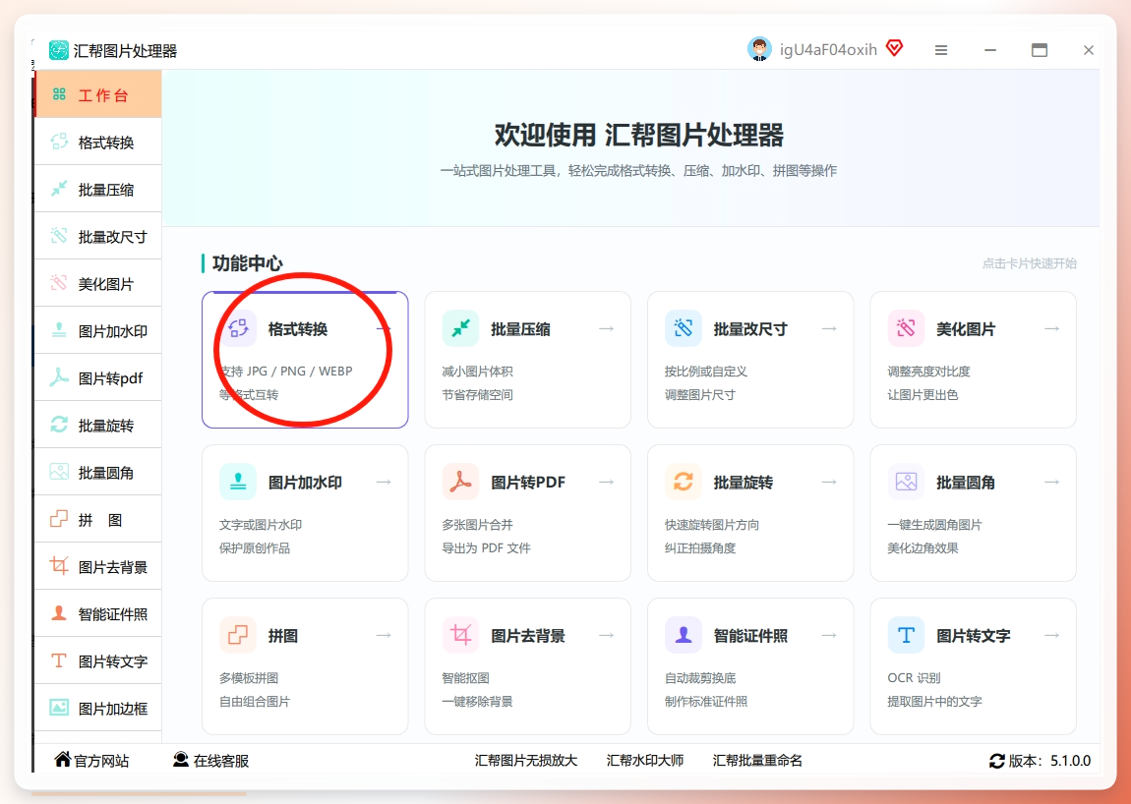This screenshot has width=1131, height=804.
Task: Click the 智能抠图 description text
Action: (465, 678)
